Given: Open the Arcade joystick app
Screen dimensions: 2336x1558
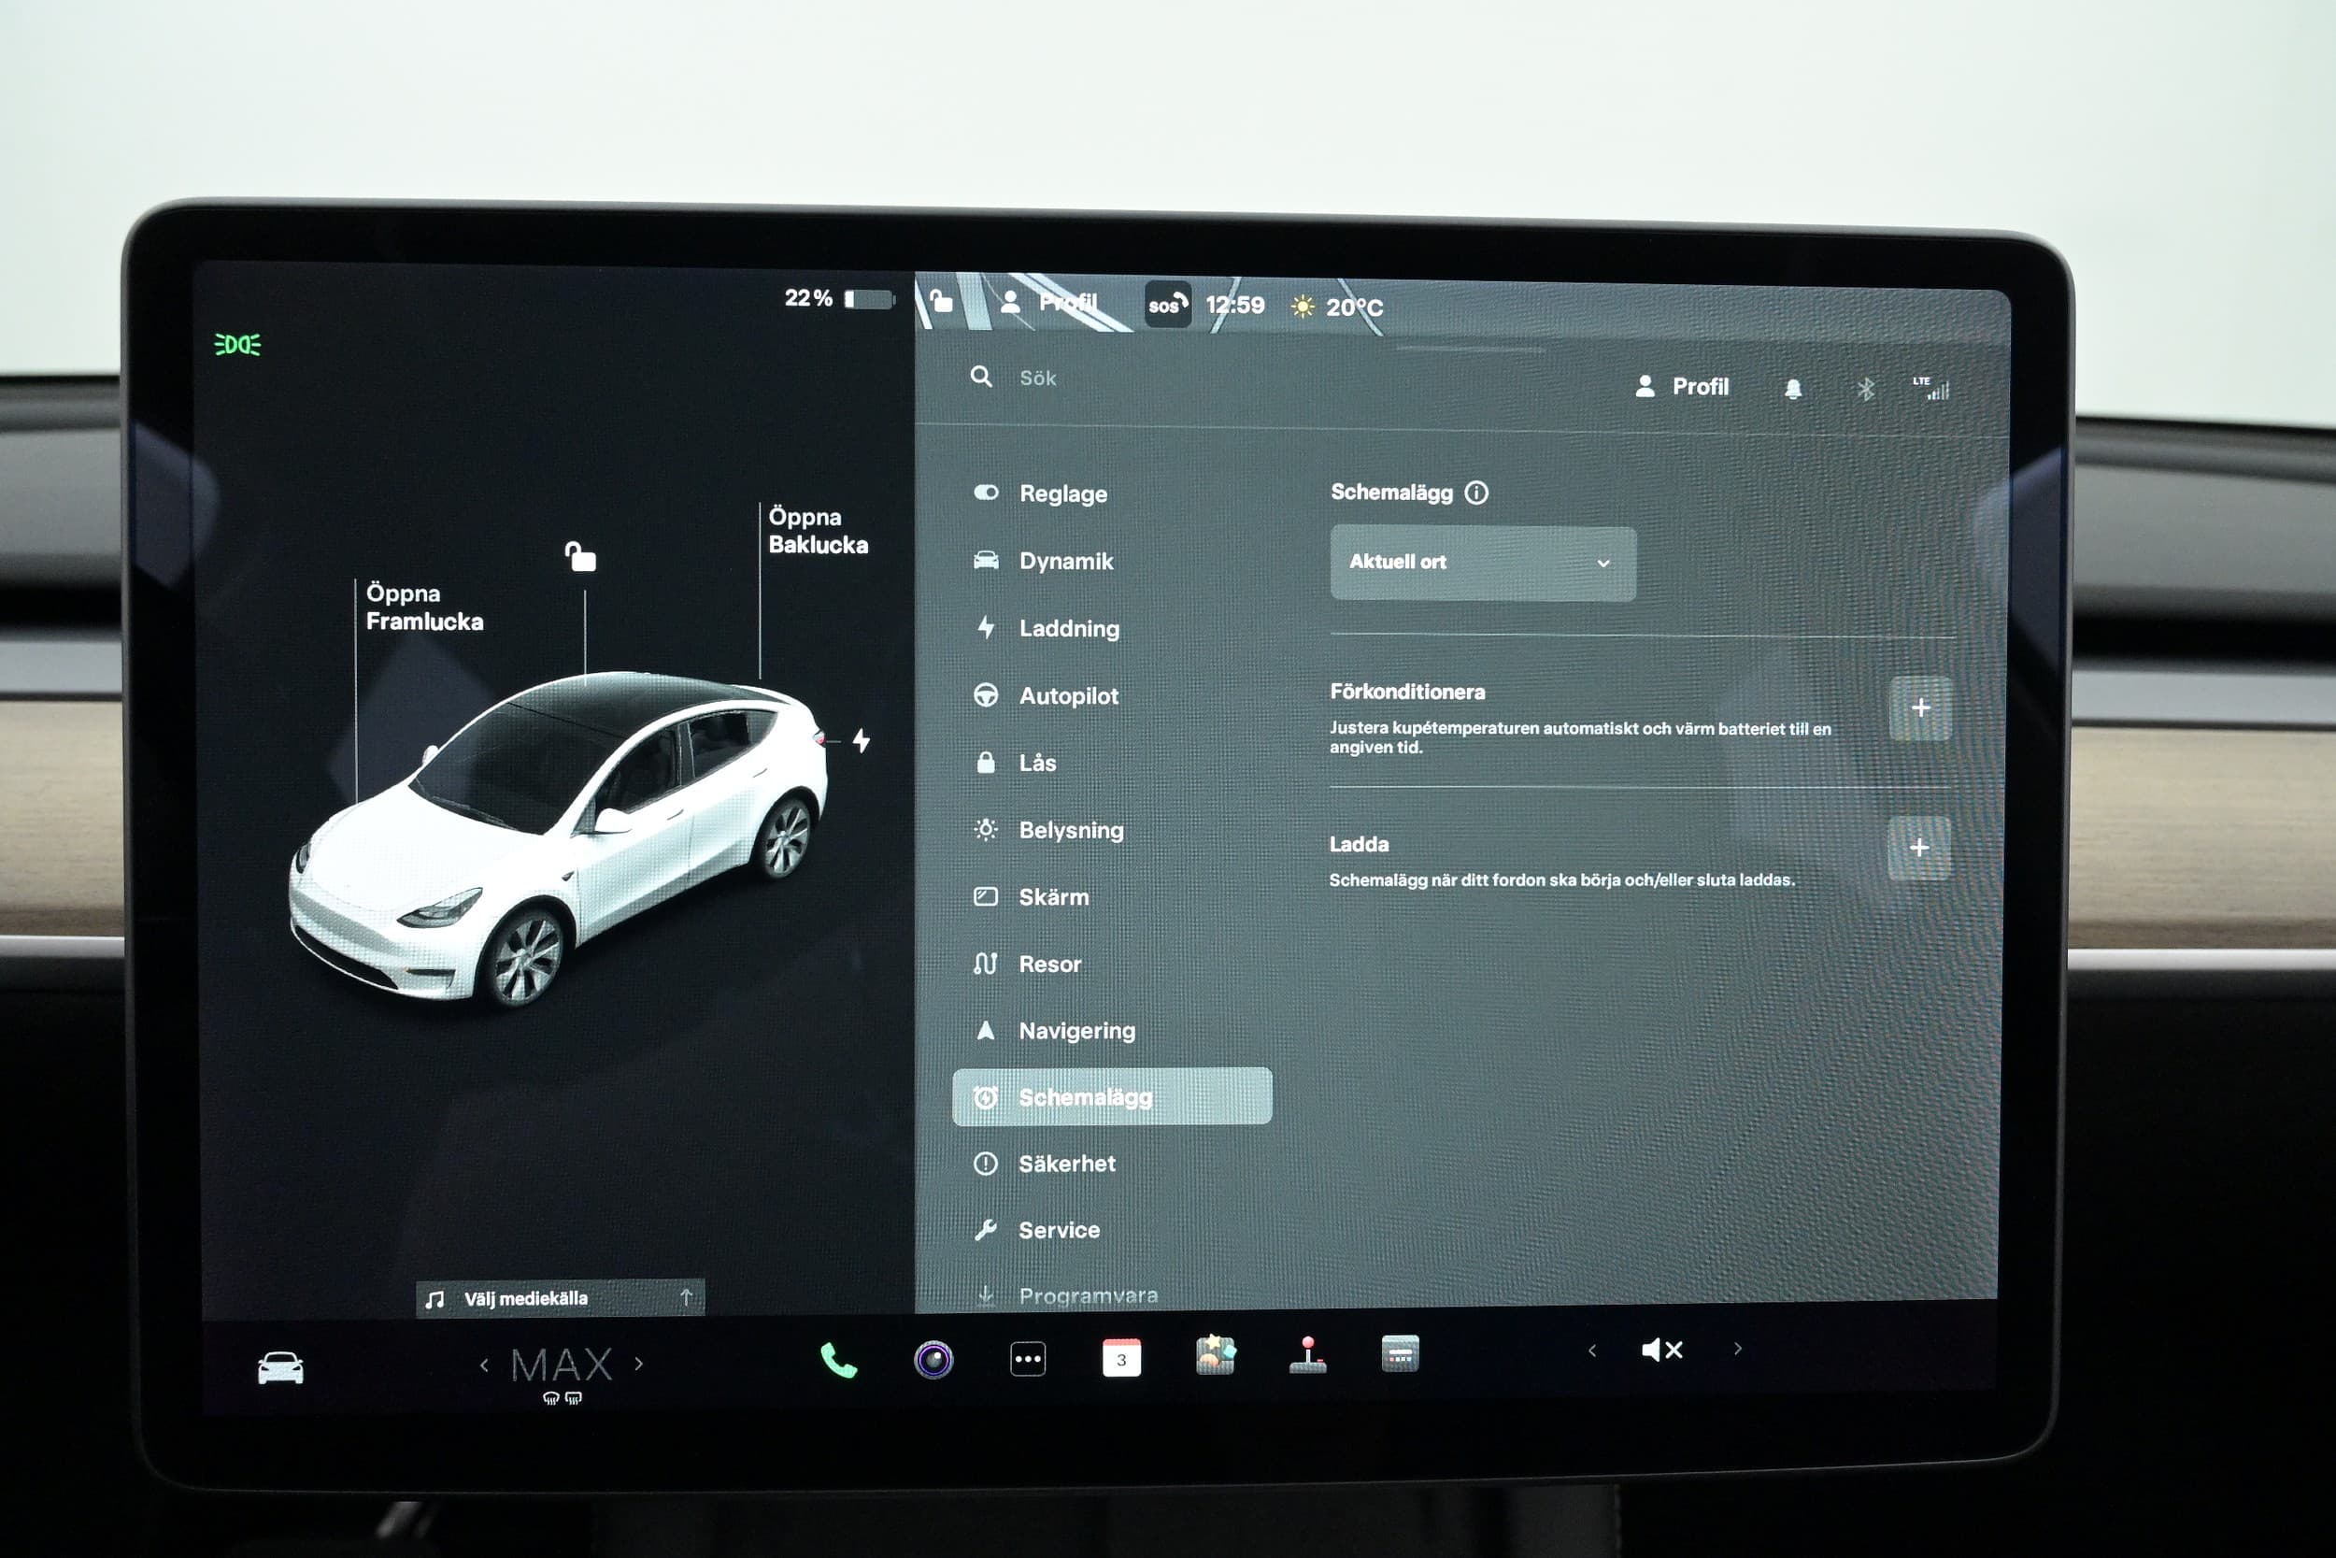Looking at the screenshot, I should (x=1308, y=1355).
